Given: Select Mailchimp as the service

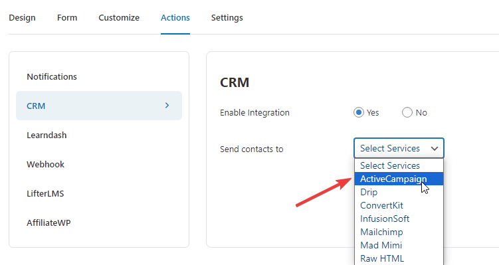Looking at the screenshot, I should (x=399, y=232).
